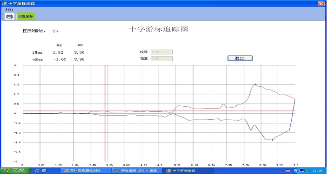The height and width of the screenshot is (174, 327).
Task: Click the 荷重 load value field
Action: 161,58
